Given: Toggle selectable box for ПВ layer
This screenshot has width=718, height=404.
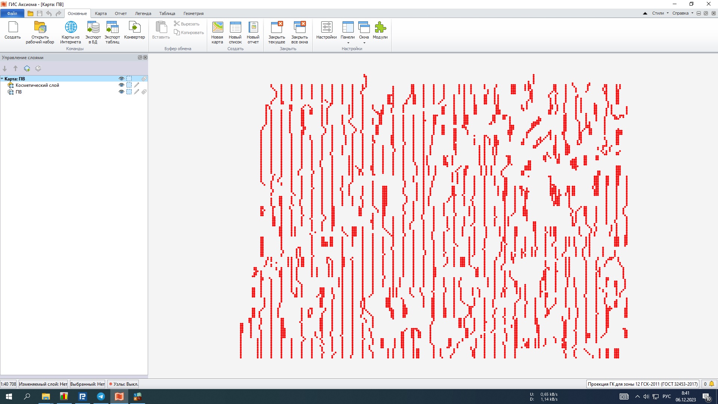Looking at the screenshot, I should 129,92.
